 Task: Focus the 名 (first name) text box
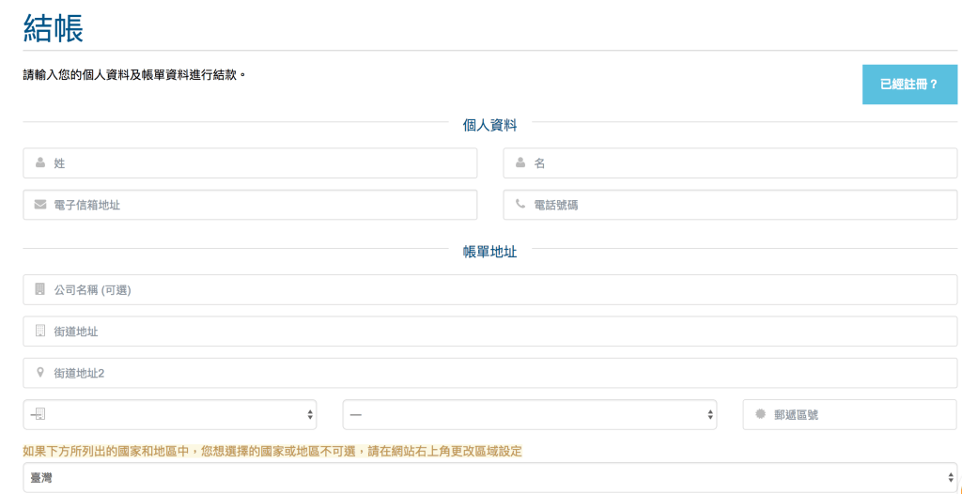(742, 163)
